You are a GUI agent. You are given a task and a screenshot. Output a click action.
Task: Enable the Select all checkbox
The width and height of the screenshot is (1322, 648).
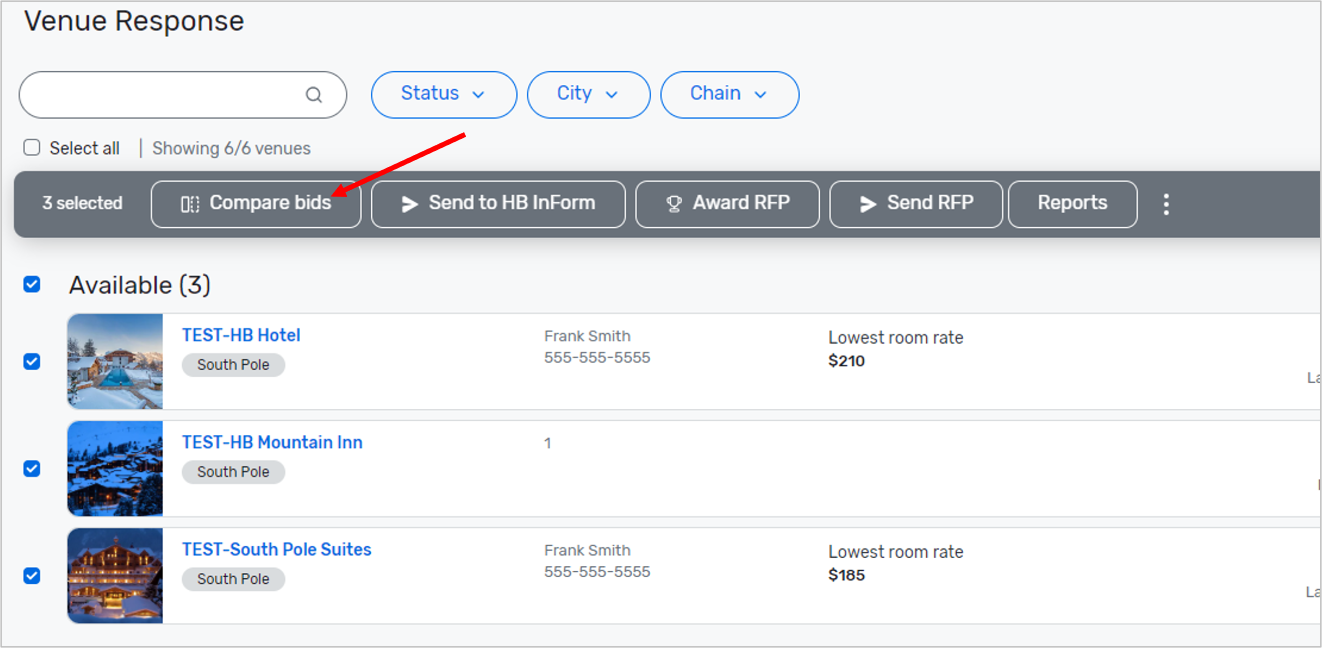coord(31,147)
